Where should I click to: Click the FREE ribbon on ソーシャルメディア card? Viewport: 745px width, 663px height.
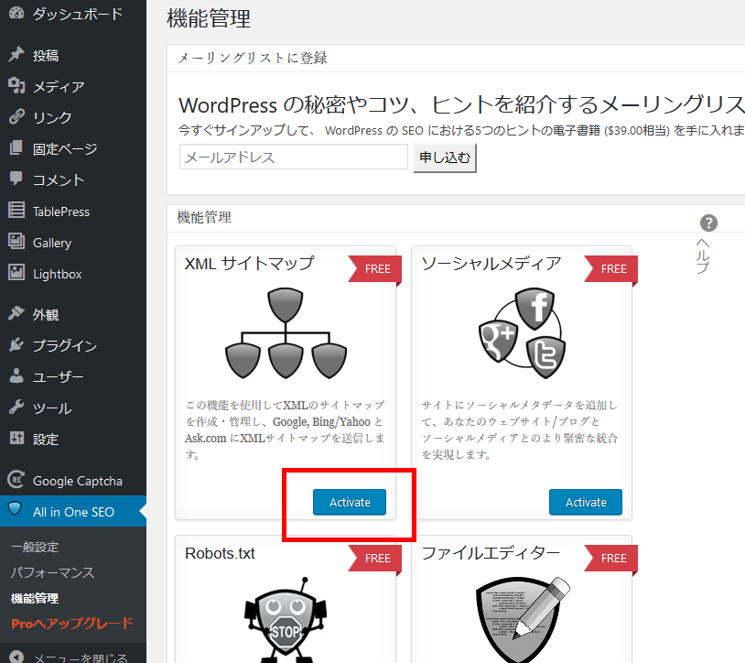[x=611, y=269]
